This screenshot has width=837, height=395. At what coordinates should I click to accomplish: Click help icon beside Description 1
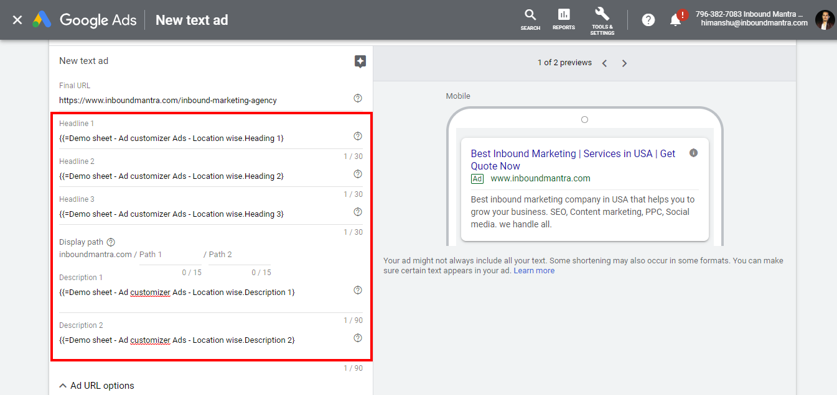[358, 290]
